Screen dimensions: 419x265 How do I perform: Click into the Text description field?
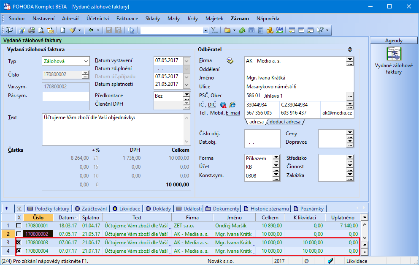114,130
